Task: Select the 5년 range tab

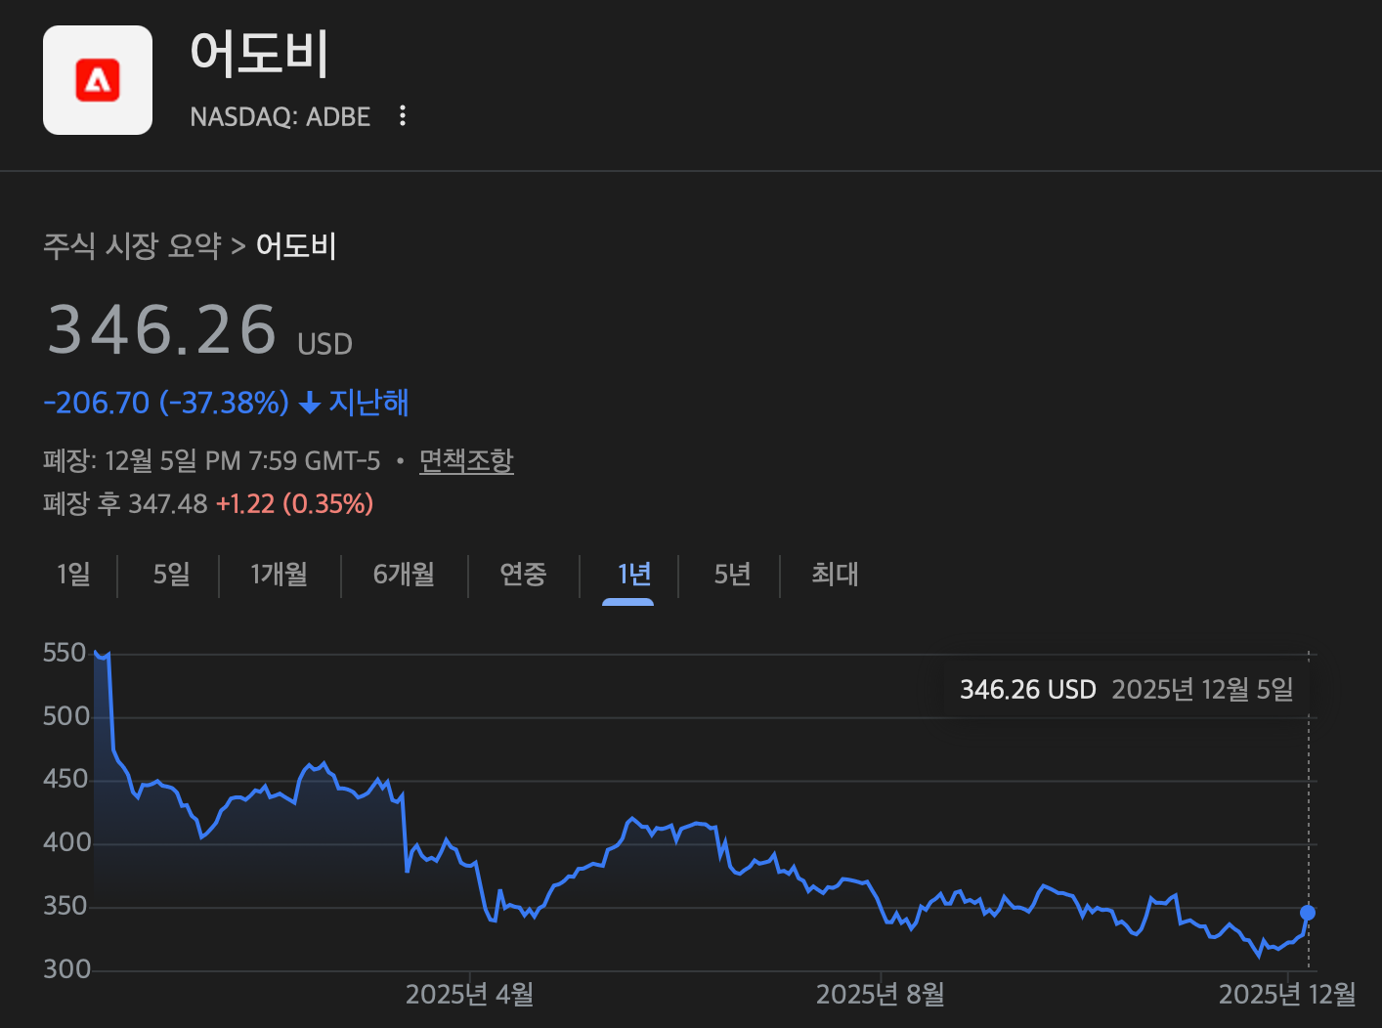Action: click(732, 575)
